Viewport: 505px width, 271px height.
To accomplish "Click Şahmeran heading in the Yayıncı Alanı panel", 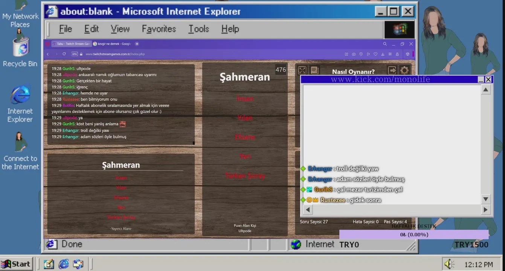I will point(121,165).
